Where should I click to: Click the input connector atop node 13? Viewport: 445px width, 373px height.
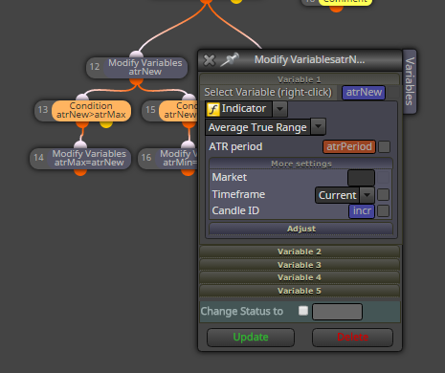click(82, 98)
